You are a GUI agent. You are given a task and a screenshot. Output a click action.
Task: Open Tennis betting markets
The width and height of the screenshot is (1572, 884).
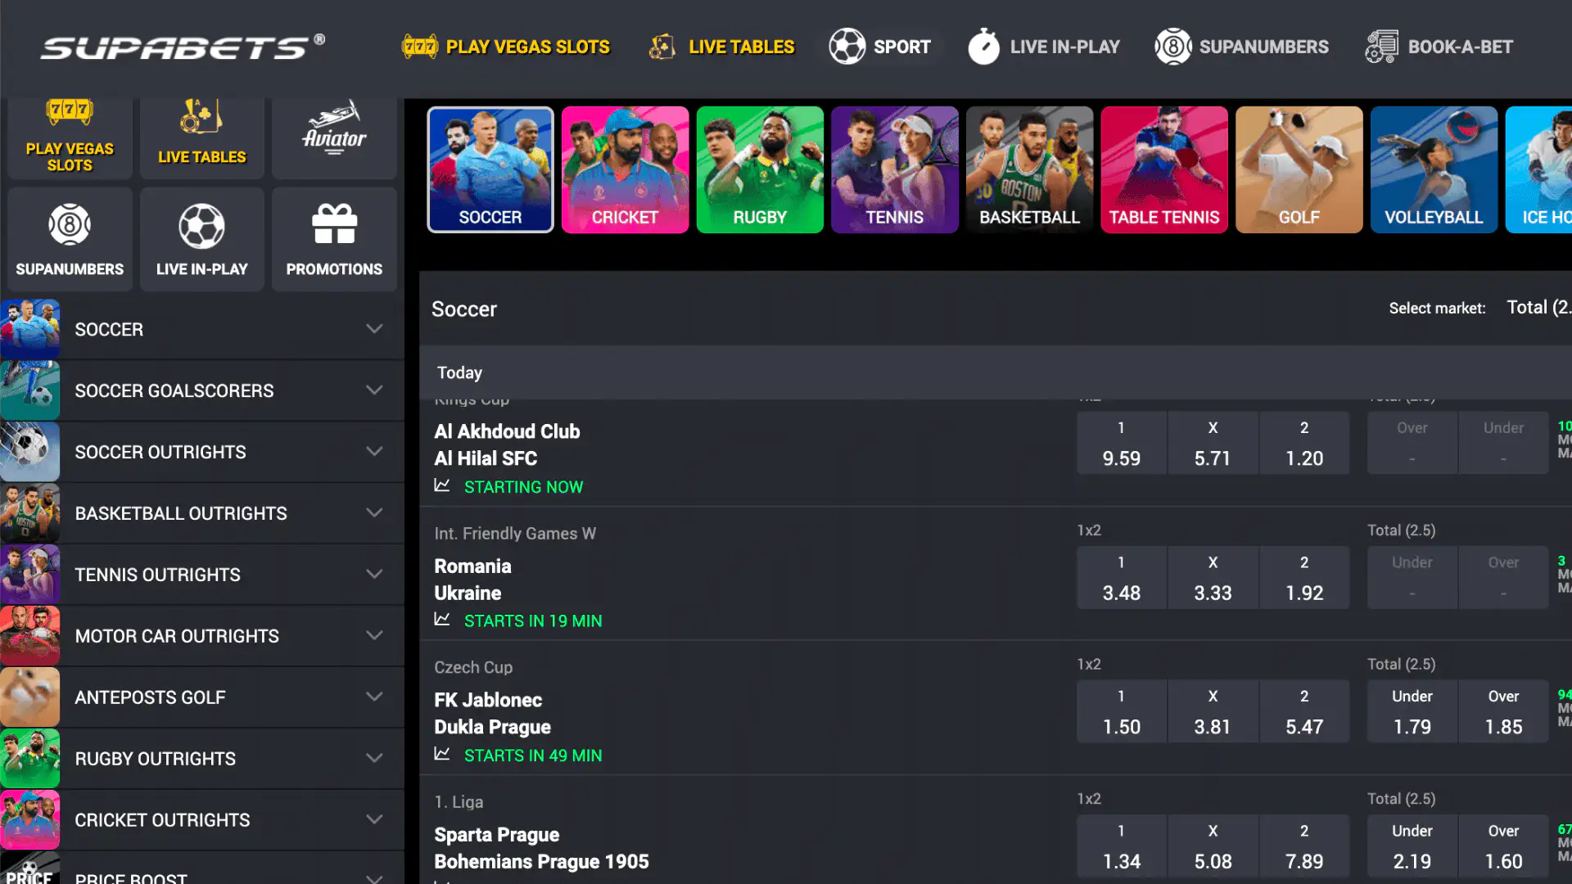[894, 169]
